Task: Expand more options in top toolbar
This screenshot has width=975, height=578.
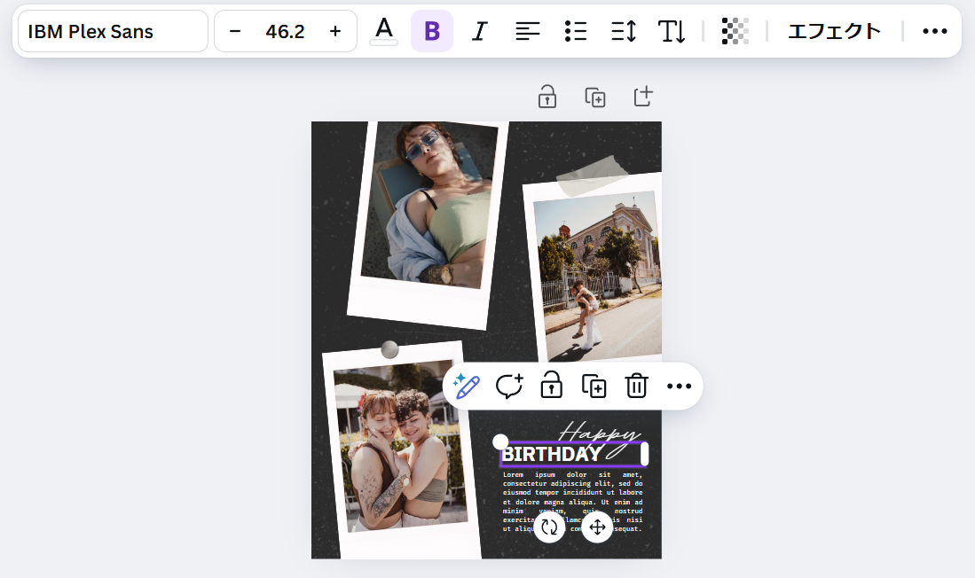Action: coord(935,32)
